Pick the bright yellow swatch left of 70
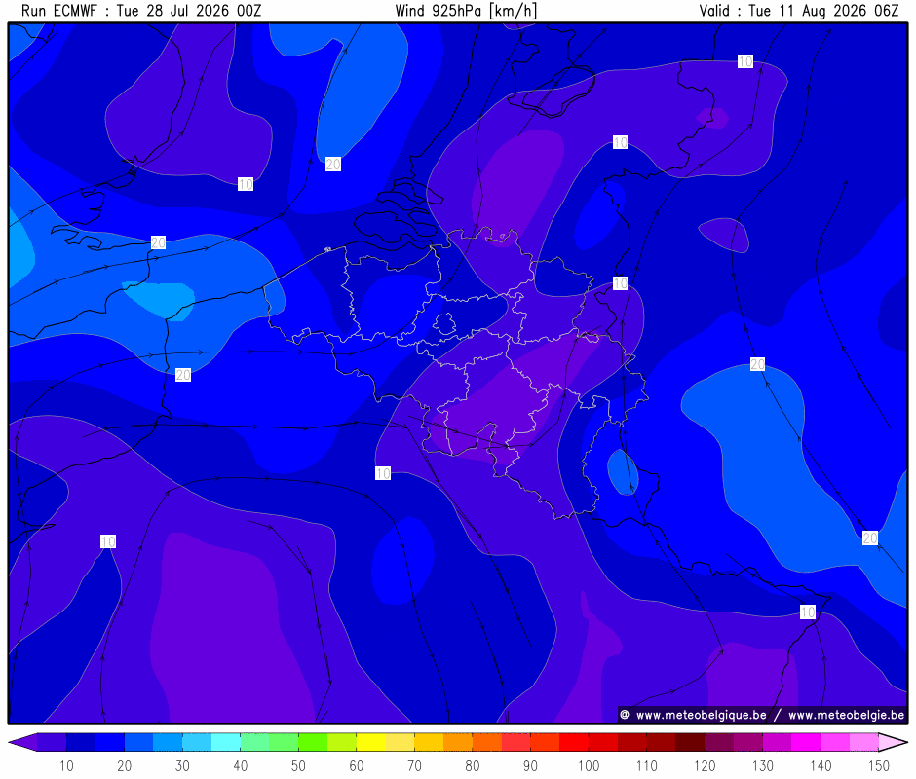Screen dimensions: 916x779 tap(371, 742)
